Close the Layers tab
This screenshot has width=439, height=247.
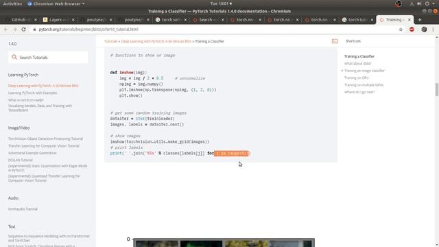point(73,20)
